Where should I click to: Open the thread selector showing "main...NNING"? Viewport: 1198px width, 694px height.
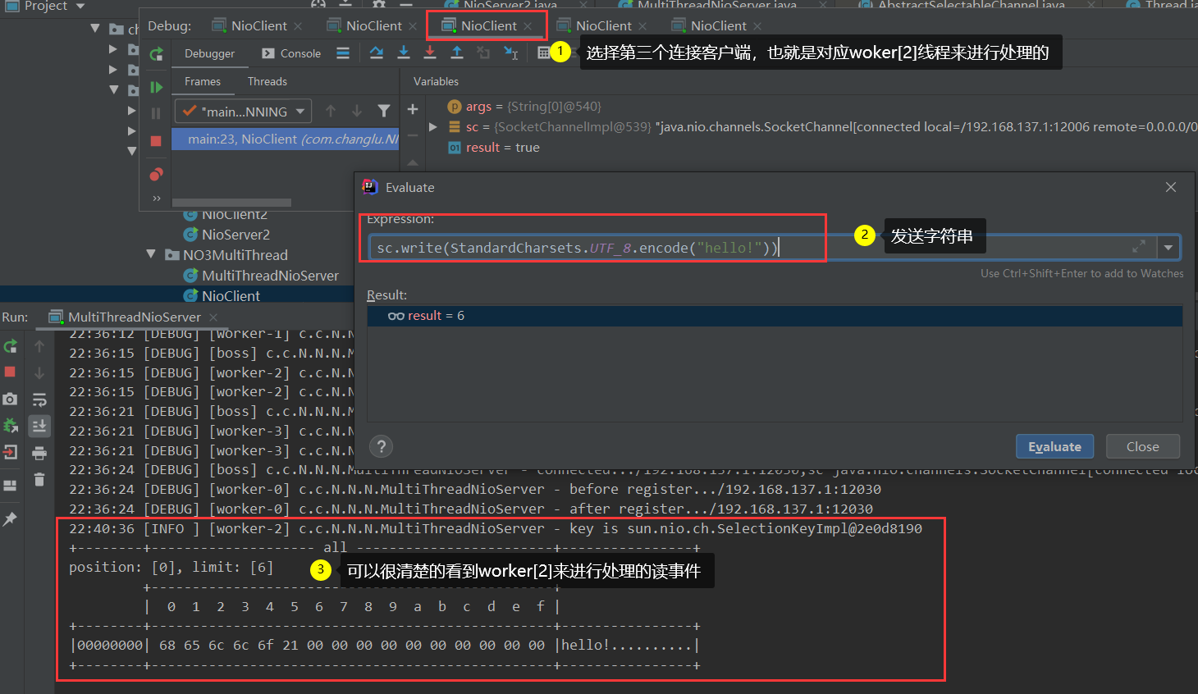click(x=243, y=111)
